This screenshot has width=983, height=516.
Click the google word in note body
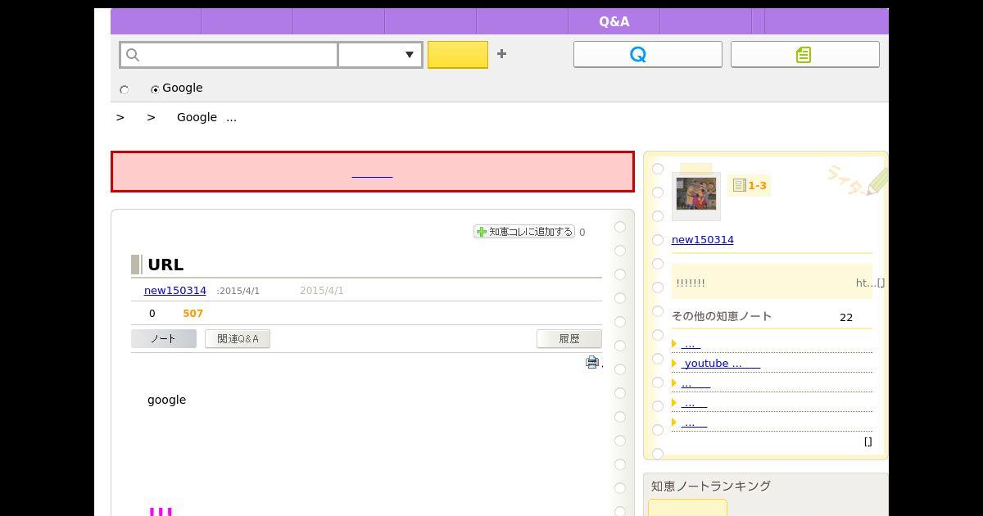167,400
